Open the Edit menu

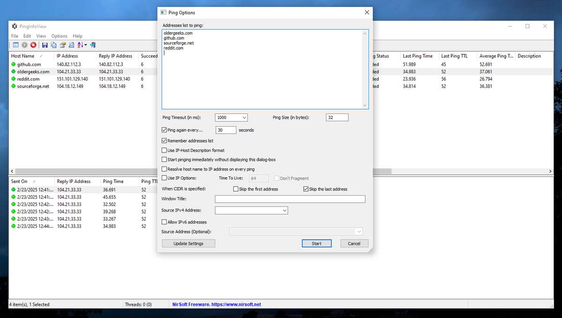click(27, 36)
